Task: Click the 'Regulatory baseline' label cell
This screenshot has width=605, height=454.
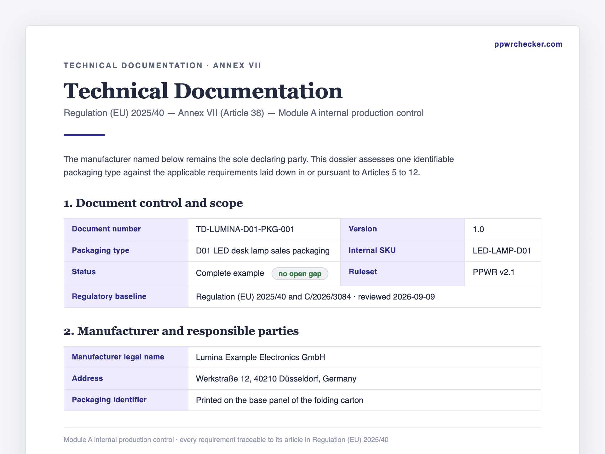Action: [x=126, y=297]
